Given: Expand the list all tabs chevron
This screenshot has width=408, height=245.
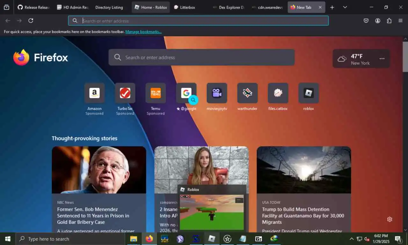Looking at the screenshot, I should 345,7.
